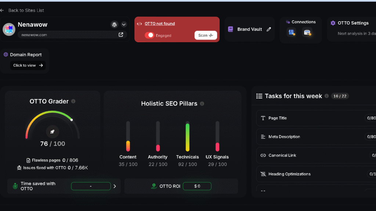Click the Scan button
This screenshot has height=211, width=376.
point(206,35)
